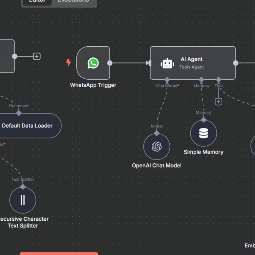Click the Text Splitter diamond connector
The width and height of the screenshot is (255, 255).
23,187
